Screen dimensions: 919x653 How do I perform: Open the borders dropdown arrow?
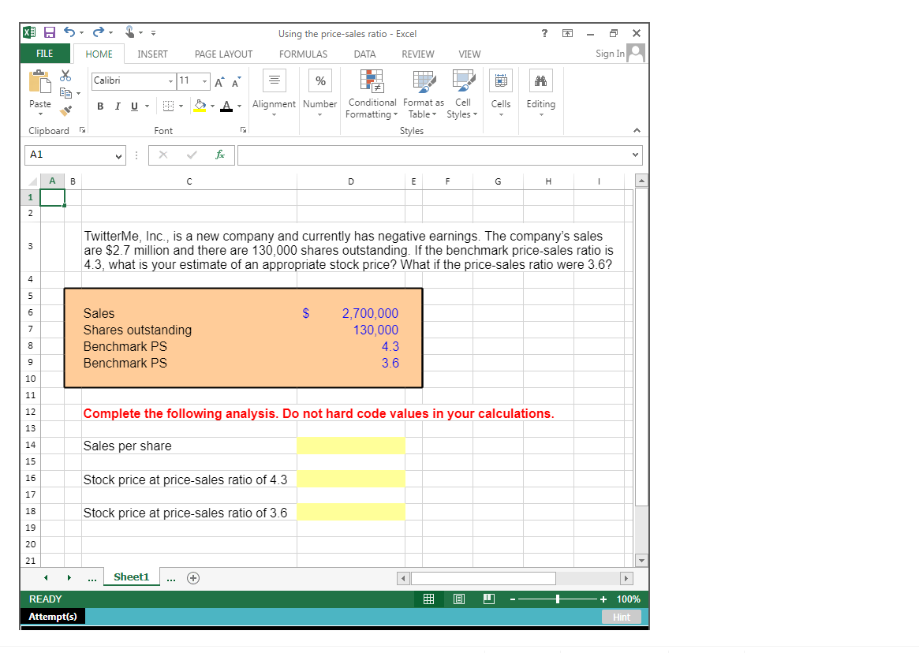tap(181, 106)
